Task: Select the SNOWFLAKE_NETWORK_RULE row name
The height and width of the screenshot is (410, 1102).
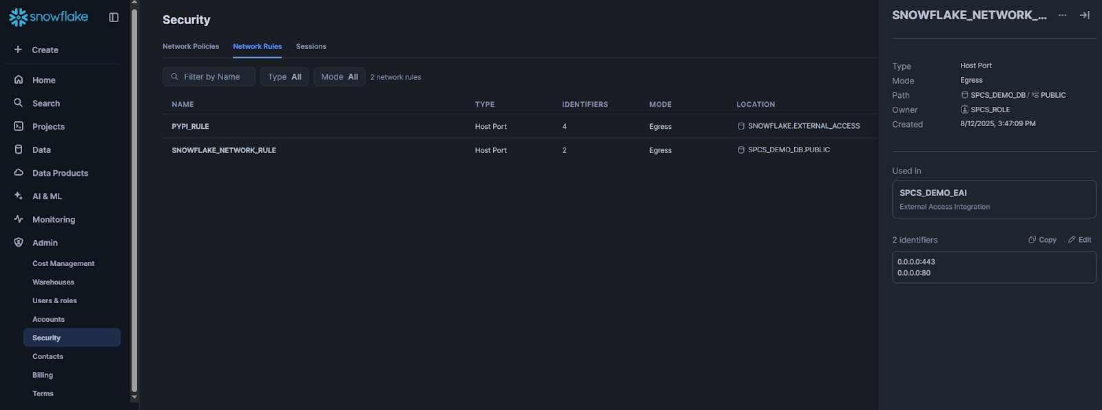Action: pyautogui.click(x=224, y=150)
